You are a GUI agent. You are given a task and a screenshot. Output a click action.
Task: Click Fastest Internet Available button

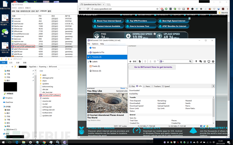pos(108,26)
